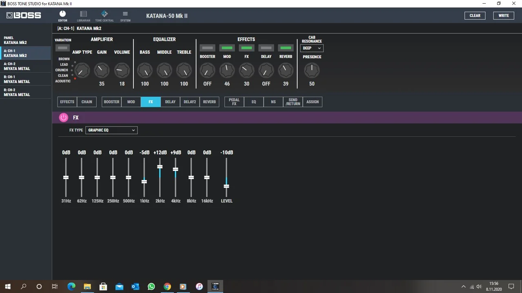Screen dimensions: 522x293
Task: Click the Treble equalizer knob
Action: [x=184, y=70]
